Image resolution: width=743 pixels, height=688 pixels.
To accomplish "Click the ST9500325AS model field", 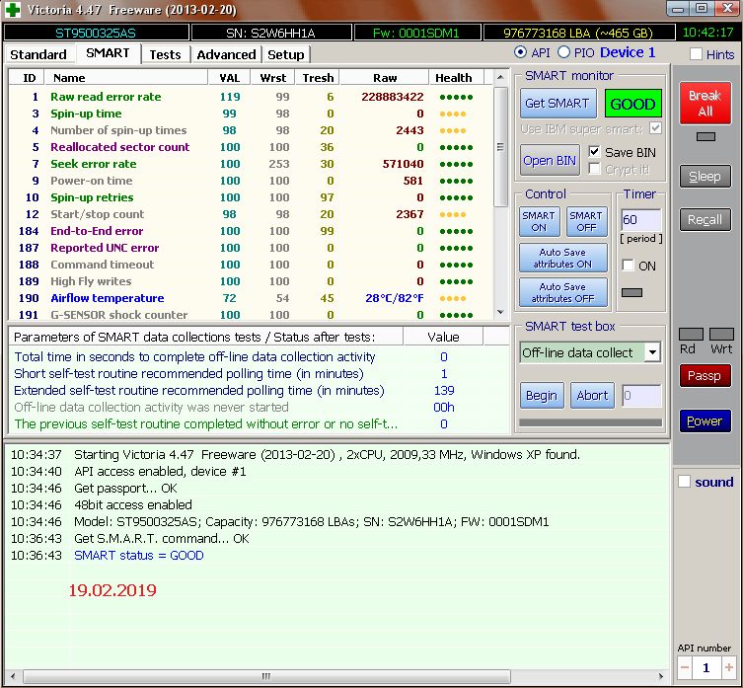I will coord(96,33).
